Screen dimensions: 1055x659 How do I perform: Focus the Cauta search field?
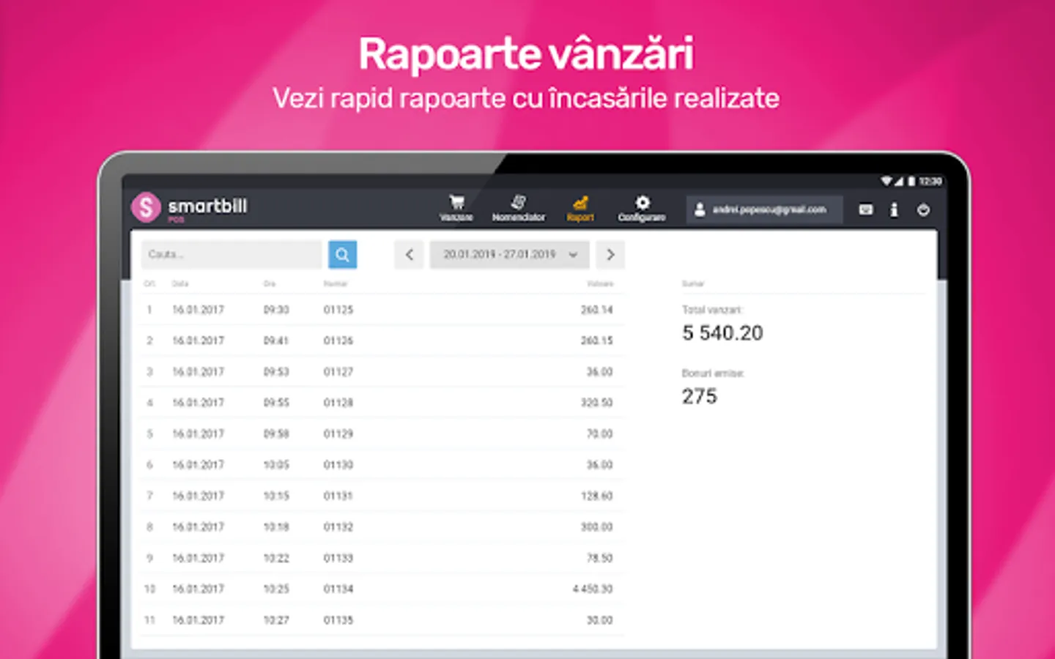(232, 254)
